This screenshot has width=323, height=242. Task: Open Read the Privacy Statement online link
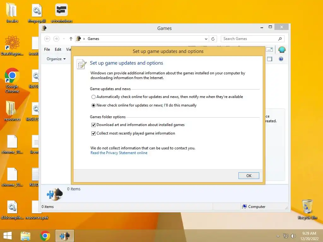(119, 153)
